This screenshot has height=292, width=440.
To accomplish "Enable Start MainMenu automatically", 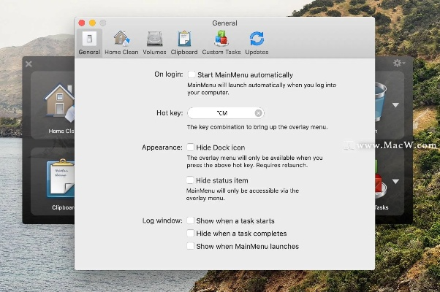I will pos(191,74).
